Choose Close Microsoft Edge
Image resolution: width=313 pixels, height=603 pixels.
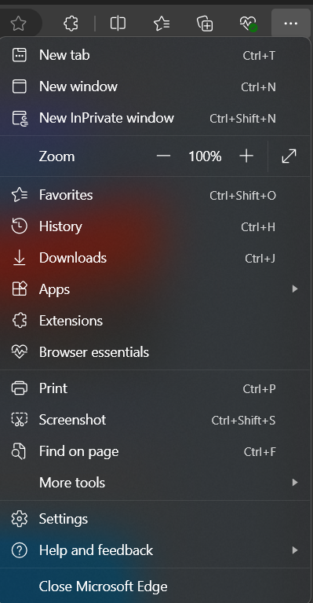pos(155,586)
